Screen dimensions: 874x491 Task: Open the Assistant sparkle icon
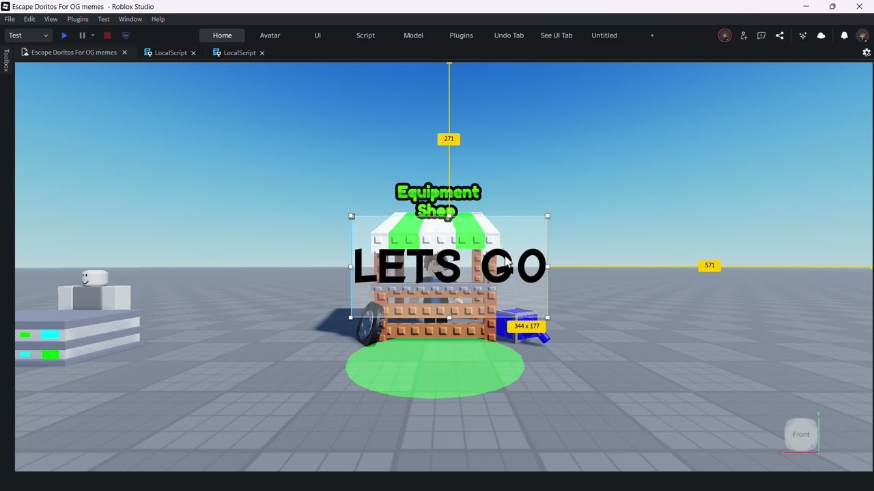(803, 35)
